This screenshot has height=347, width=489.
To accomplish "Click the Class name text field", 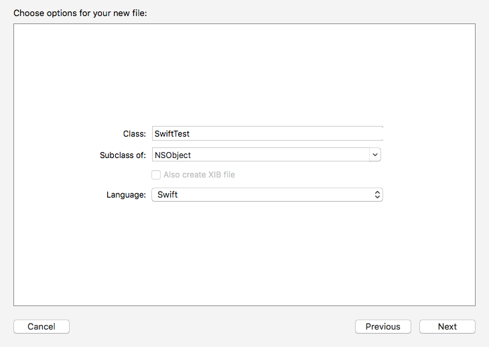I will click(268, 134).
